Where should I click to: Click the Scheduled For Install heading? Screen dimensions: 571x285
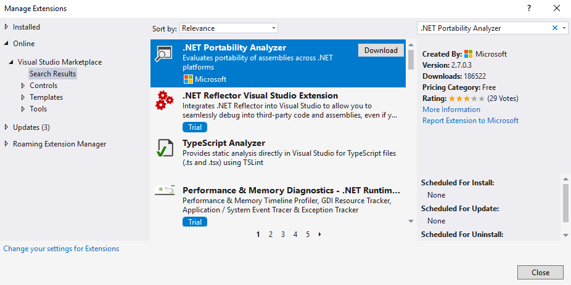[458, 182]
